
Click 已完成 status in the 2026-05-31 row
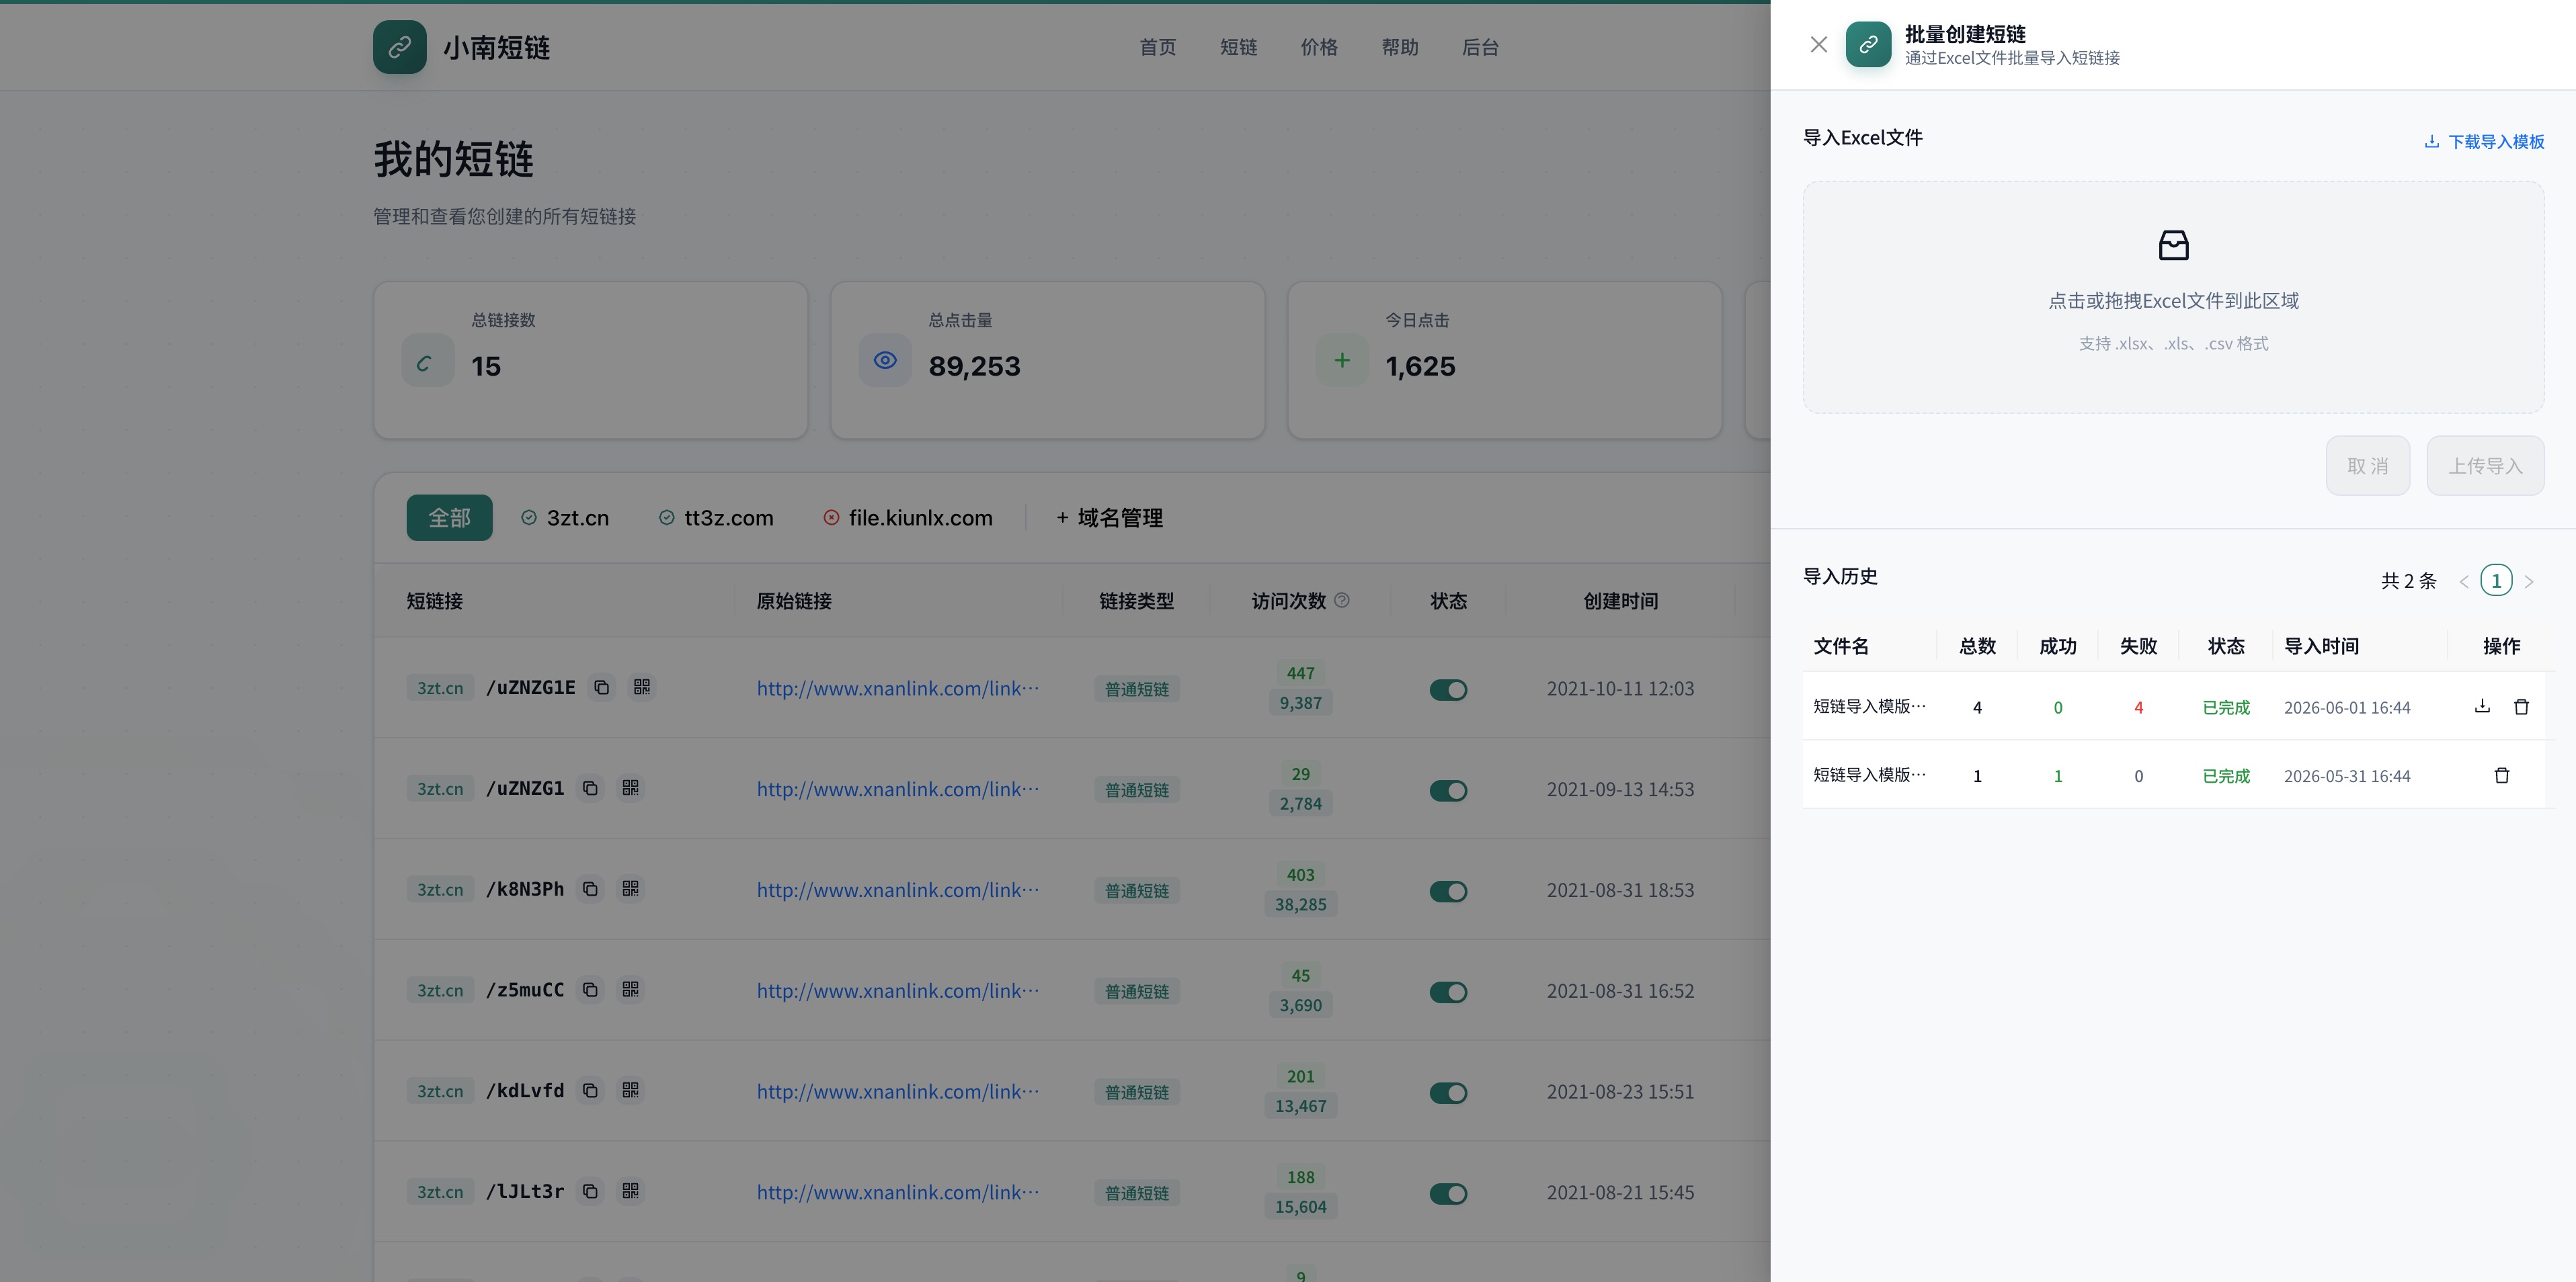click(2226, 777)
